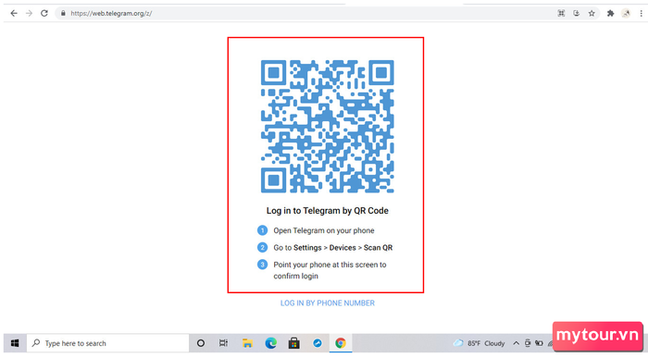648x358 pixels.
Task: Click the battery tray icon
Action: click(x=539, y=343)
